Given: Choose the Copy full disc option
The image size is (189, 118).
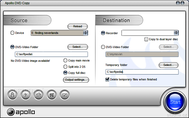Looking at the screenshot, I should click(x=65, y=73).
